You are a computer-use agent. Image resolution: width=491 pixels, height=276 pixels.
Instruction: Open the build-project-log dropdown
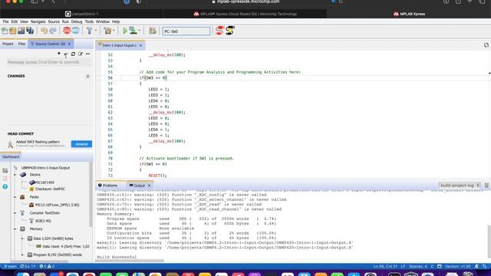click(460, 186)
